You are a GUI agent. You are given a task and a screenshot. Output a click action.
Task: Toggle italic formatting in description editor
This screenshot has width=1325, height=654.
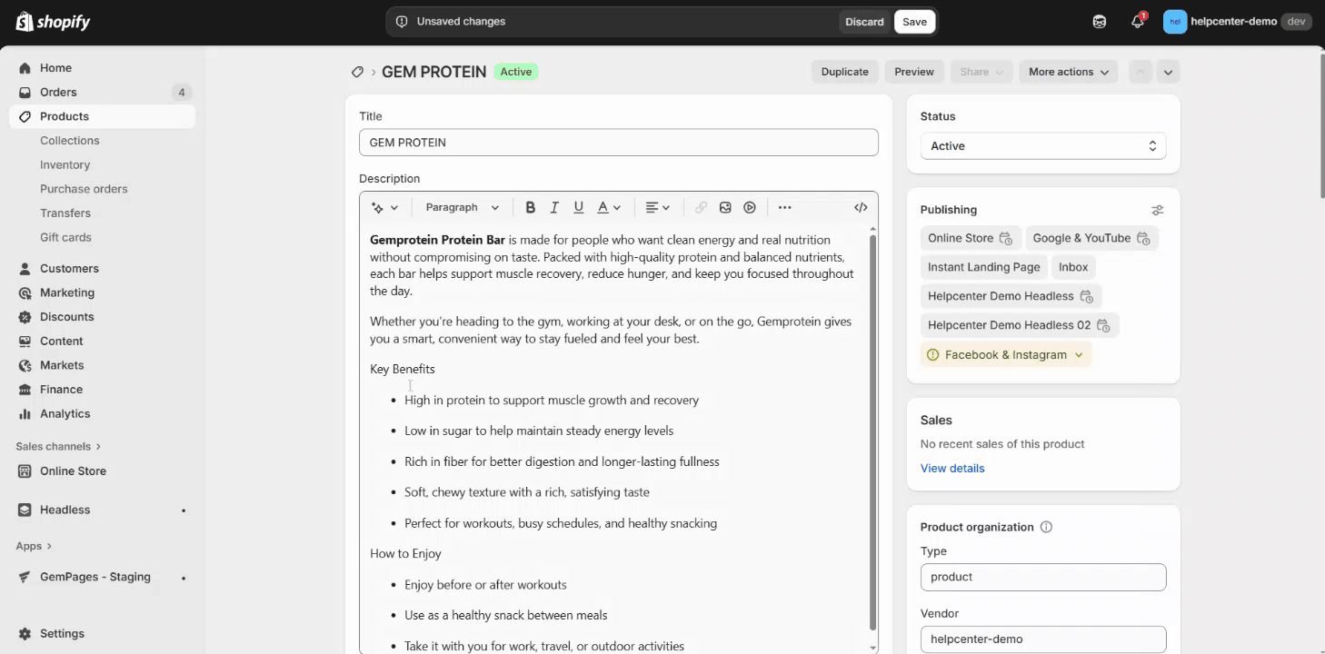tap(554, 207)
